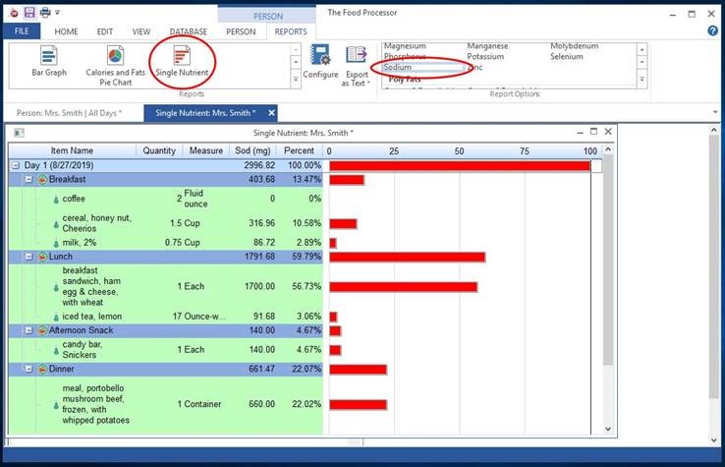Select Sodium in the nutrient list
Screen dimensions: 725x467
398,68
